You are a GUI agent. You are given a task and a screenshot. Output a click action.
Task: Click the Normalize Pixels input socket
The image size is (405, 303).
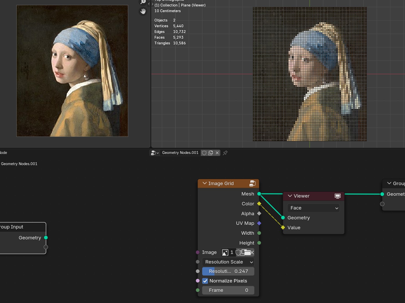point(198,281)
